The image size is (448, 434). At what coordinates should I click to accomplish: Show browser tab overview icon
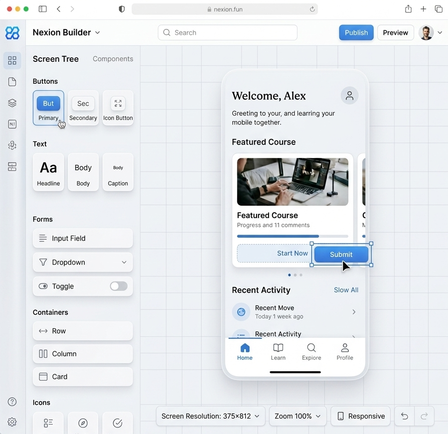pos(439,9)
